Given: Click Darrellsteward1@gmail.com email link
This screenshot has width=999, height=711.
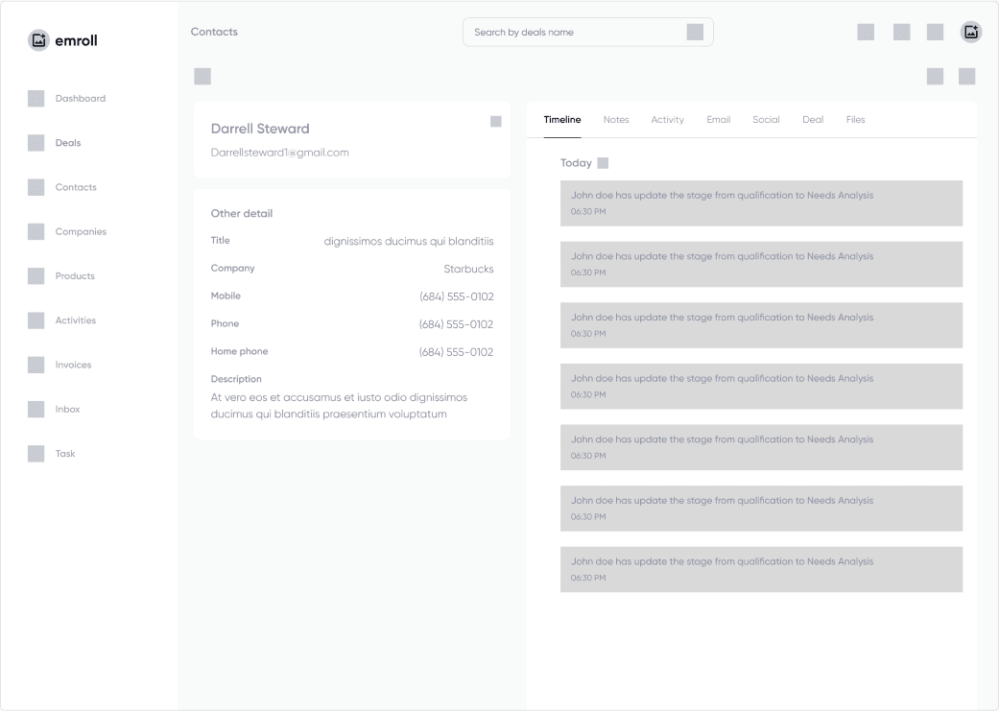Looking at the screenshot, I should 279,152.
